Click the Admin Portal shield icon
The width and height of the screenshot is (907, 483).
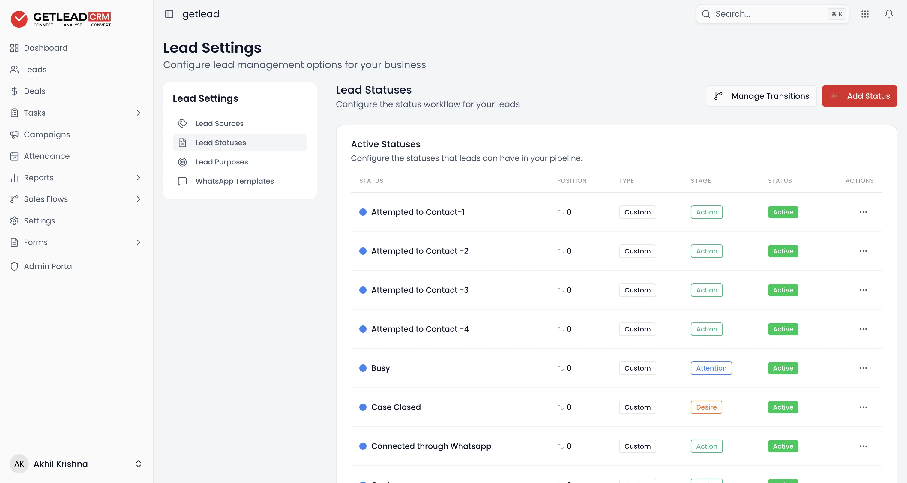click(14, 266)
